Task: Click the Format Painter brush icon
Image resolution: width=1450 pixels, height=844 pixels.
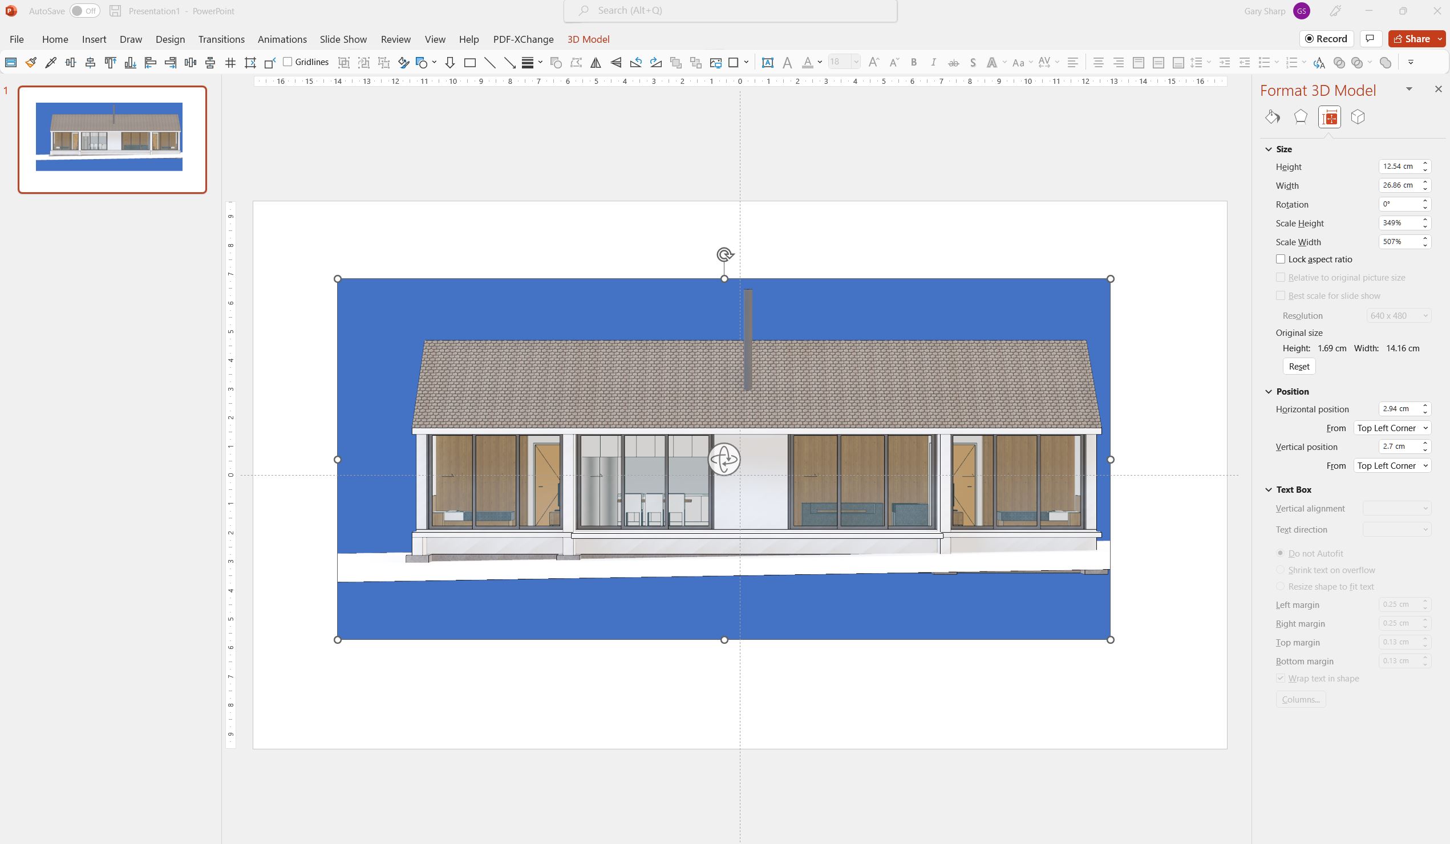Action: (x=31, y=62)
